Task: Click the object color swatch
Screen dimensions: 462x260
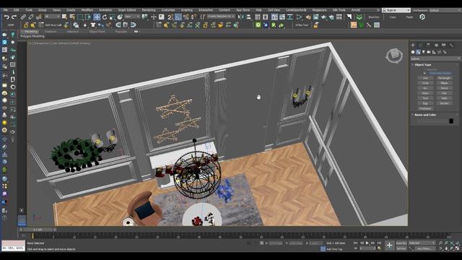Action: coord(451,121)
